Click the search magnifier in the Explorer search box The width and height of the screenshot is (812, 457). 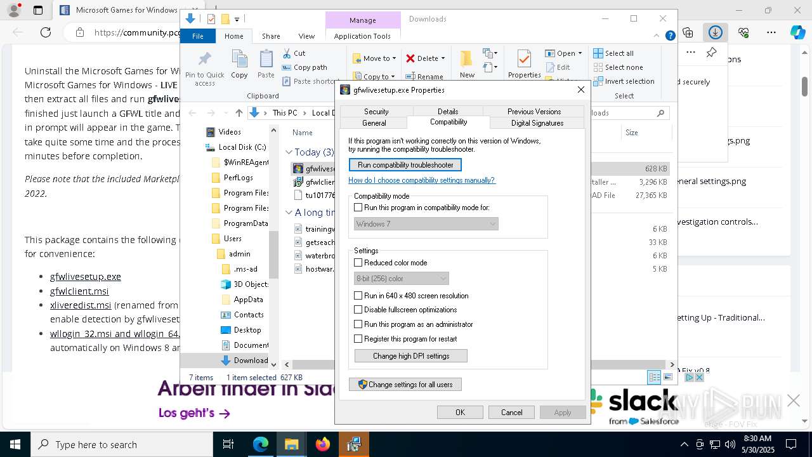[660, 113]
